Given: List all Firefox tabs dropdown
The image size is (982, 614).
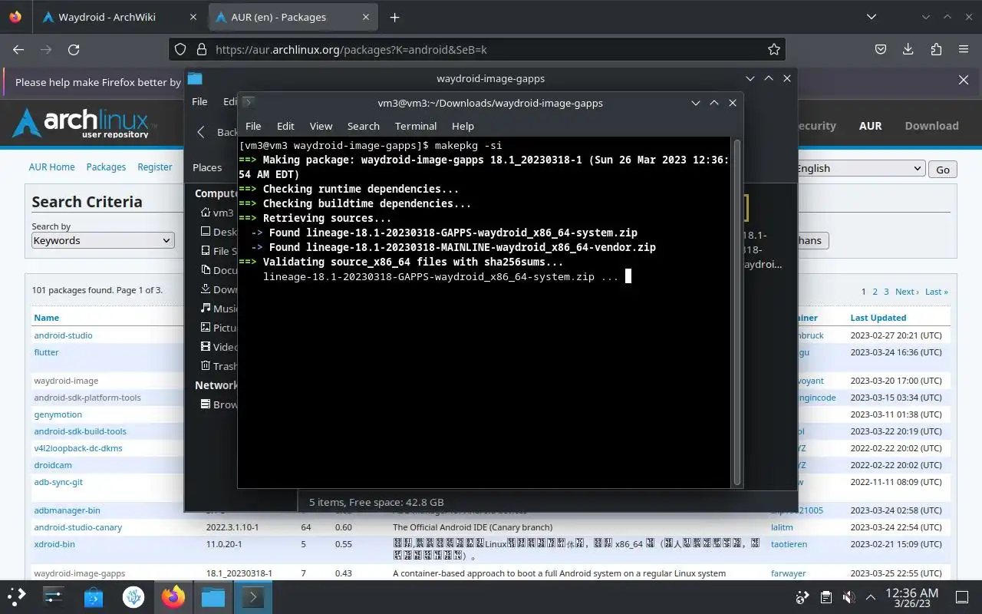Looking at the screenshot, I should pyautogui.click(x=872, y=17).
